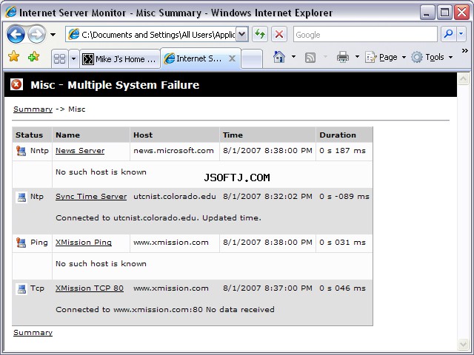Open the search provider options dropdown
Screen dimensions: 474x355
pos(461,34)
